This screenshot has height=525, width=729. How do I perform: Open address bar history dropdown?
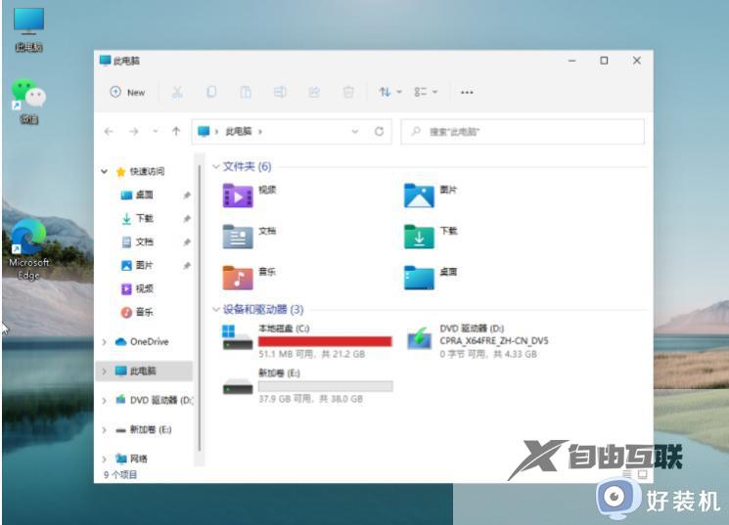tap(355, 131)
